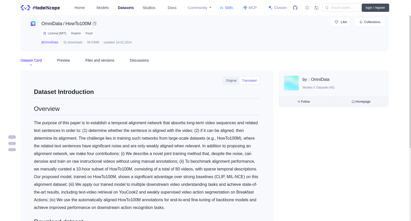
Task: Click the License:[MIT] tag
Action: (55, 33)
